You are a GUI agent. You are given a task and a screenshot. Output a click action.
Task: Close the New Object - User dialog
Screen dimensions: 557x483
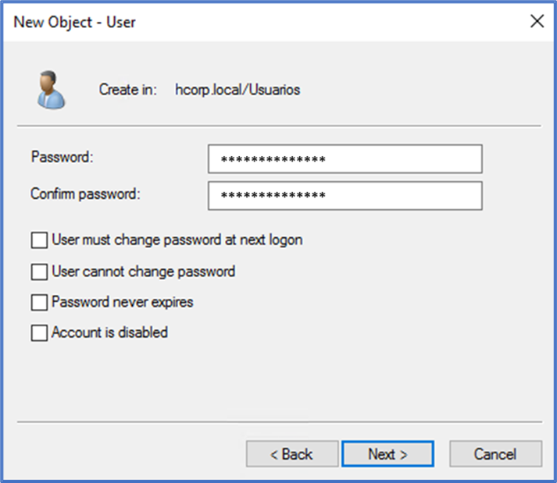[537, 22]
